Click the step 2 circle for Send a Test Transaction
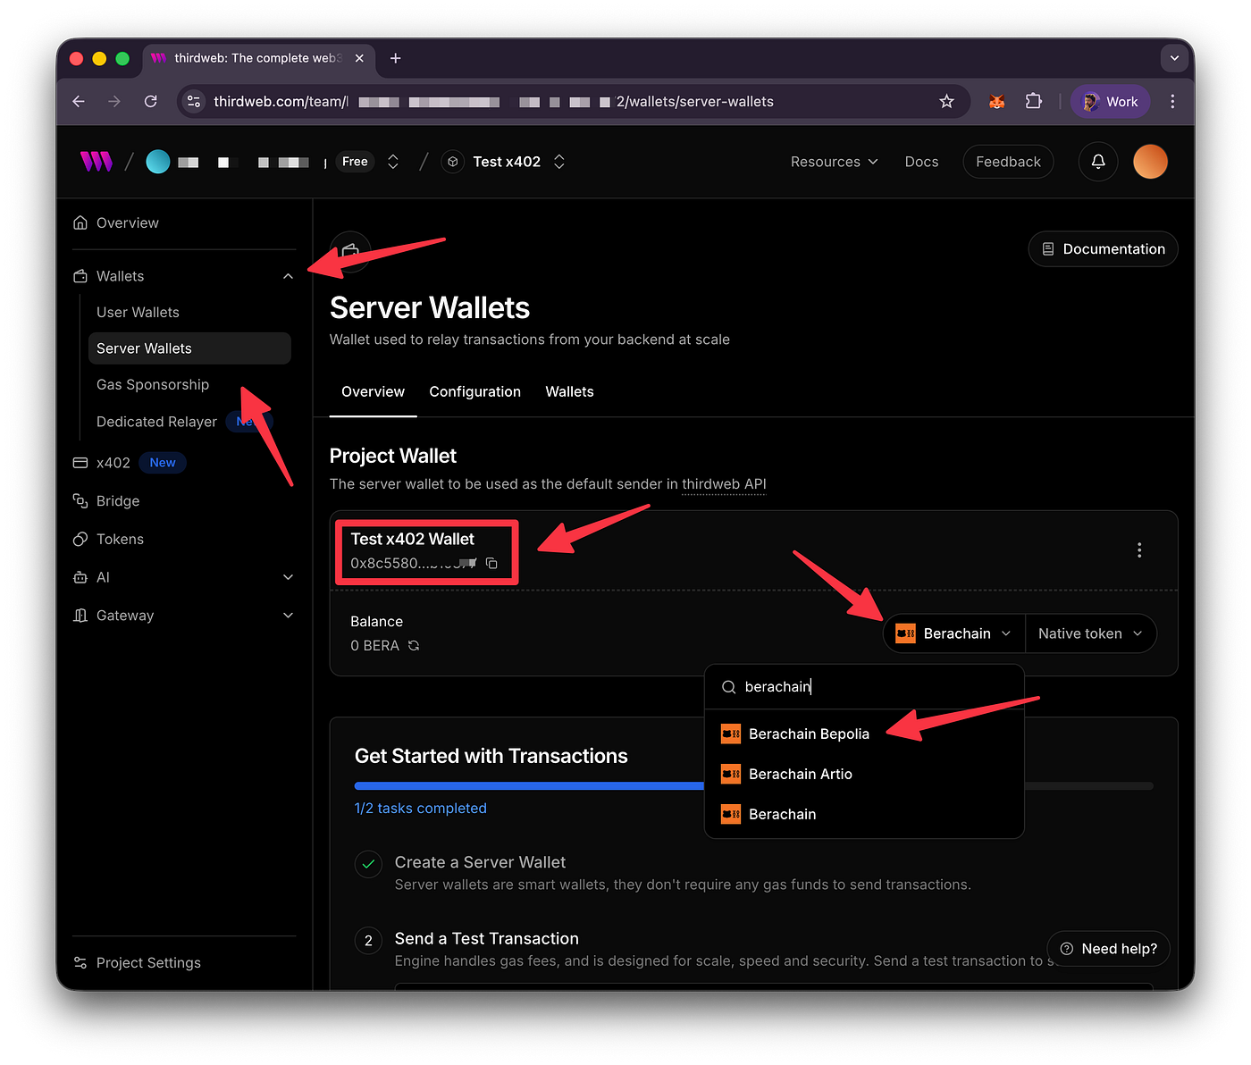The width and height of the screenshot is (1251, 1065). pos(368,941)
